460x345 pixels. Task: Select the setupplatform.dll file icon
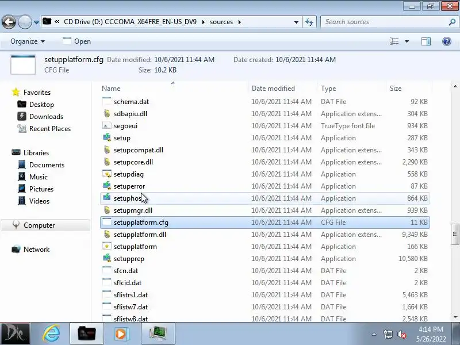coord(107,234)
